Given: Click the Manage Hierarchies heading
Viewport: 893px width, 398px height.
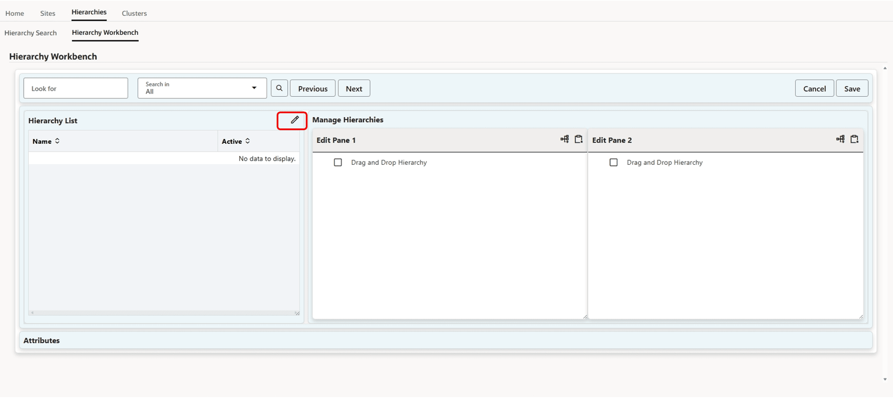Looking at the screenshot, I should click(x=348, y=119).
